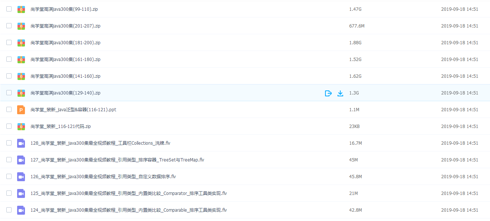Click the 42.8M size value
This screenshot has width=490, height=221.
[x=356, y=210]
